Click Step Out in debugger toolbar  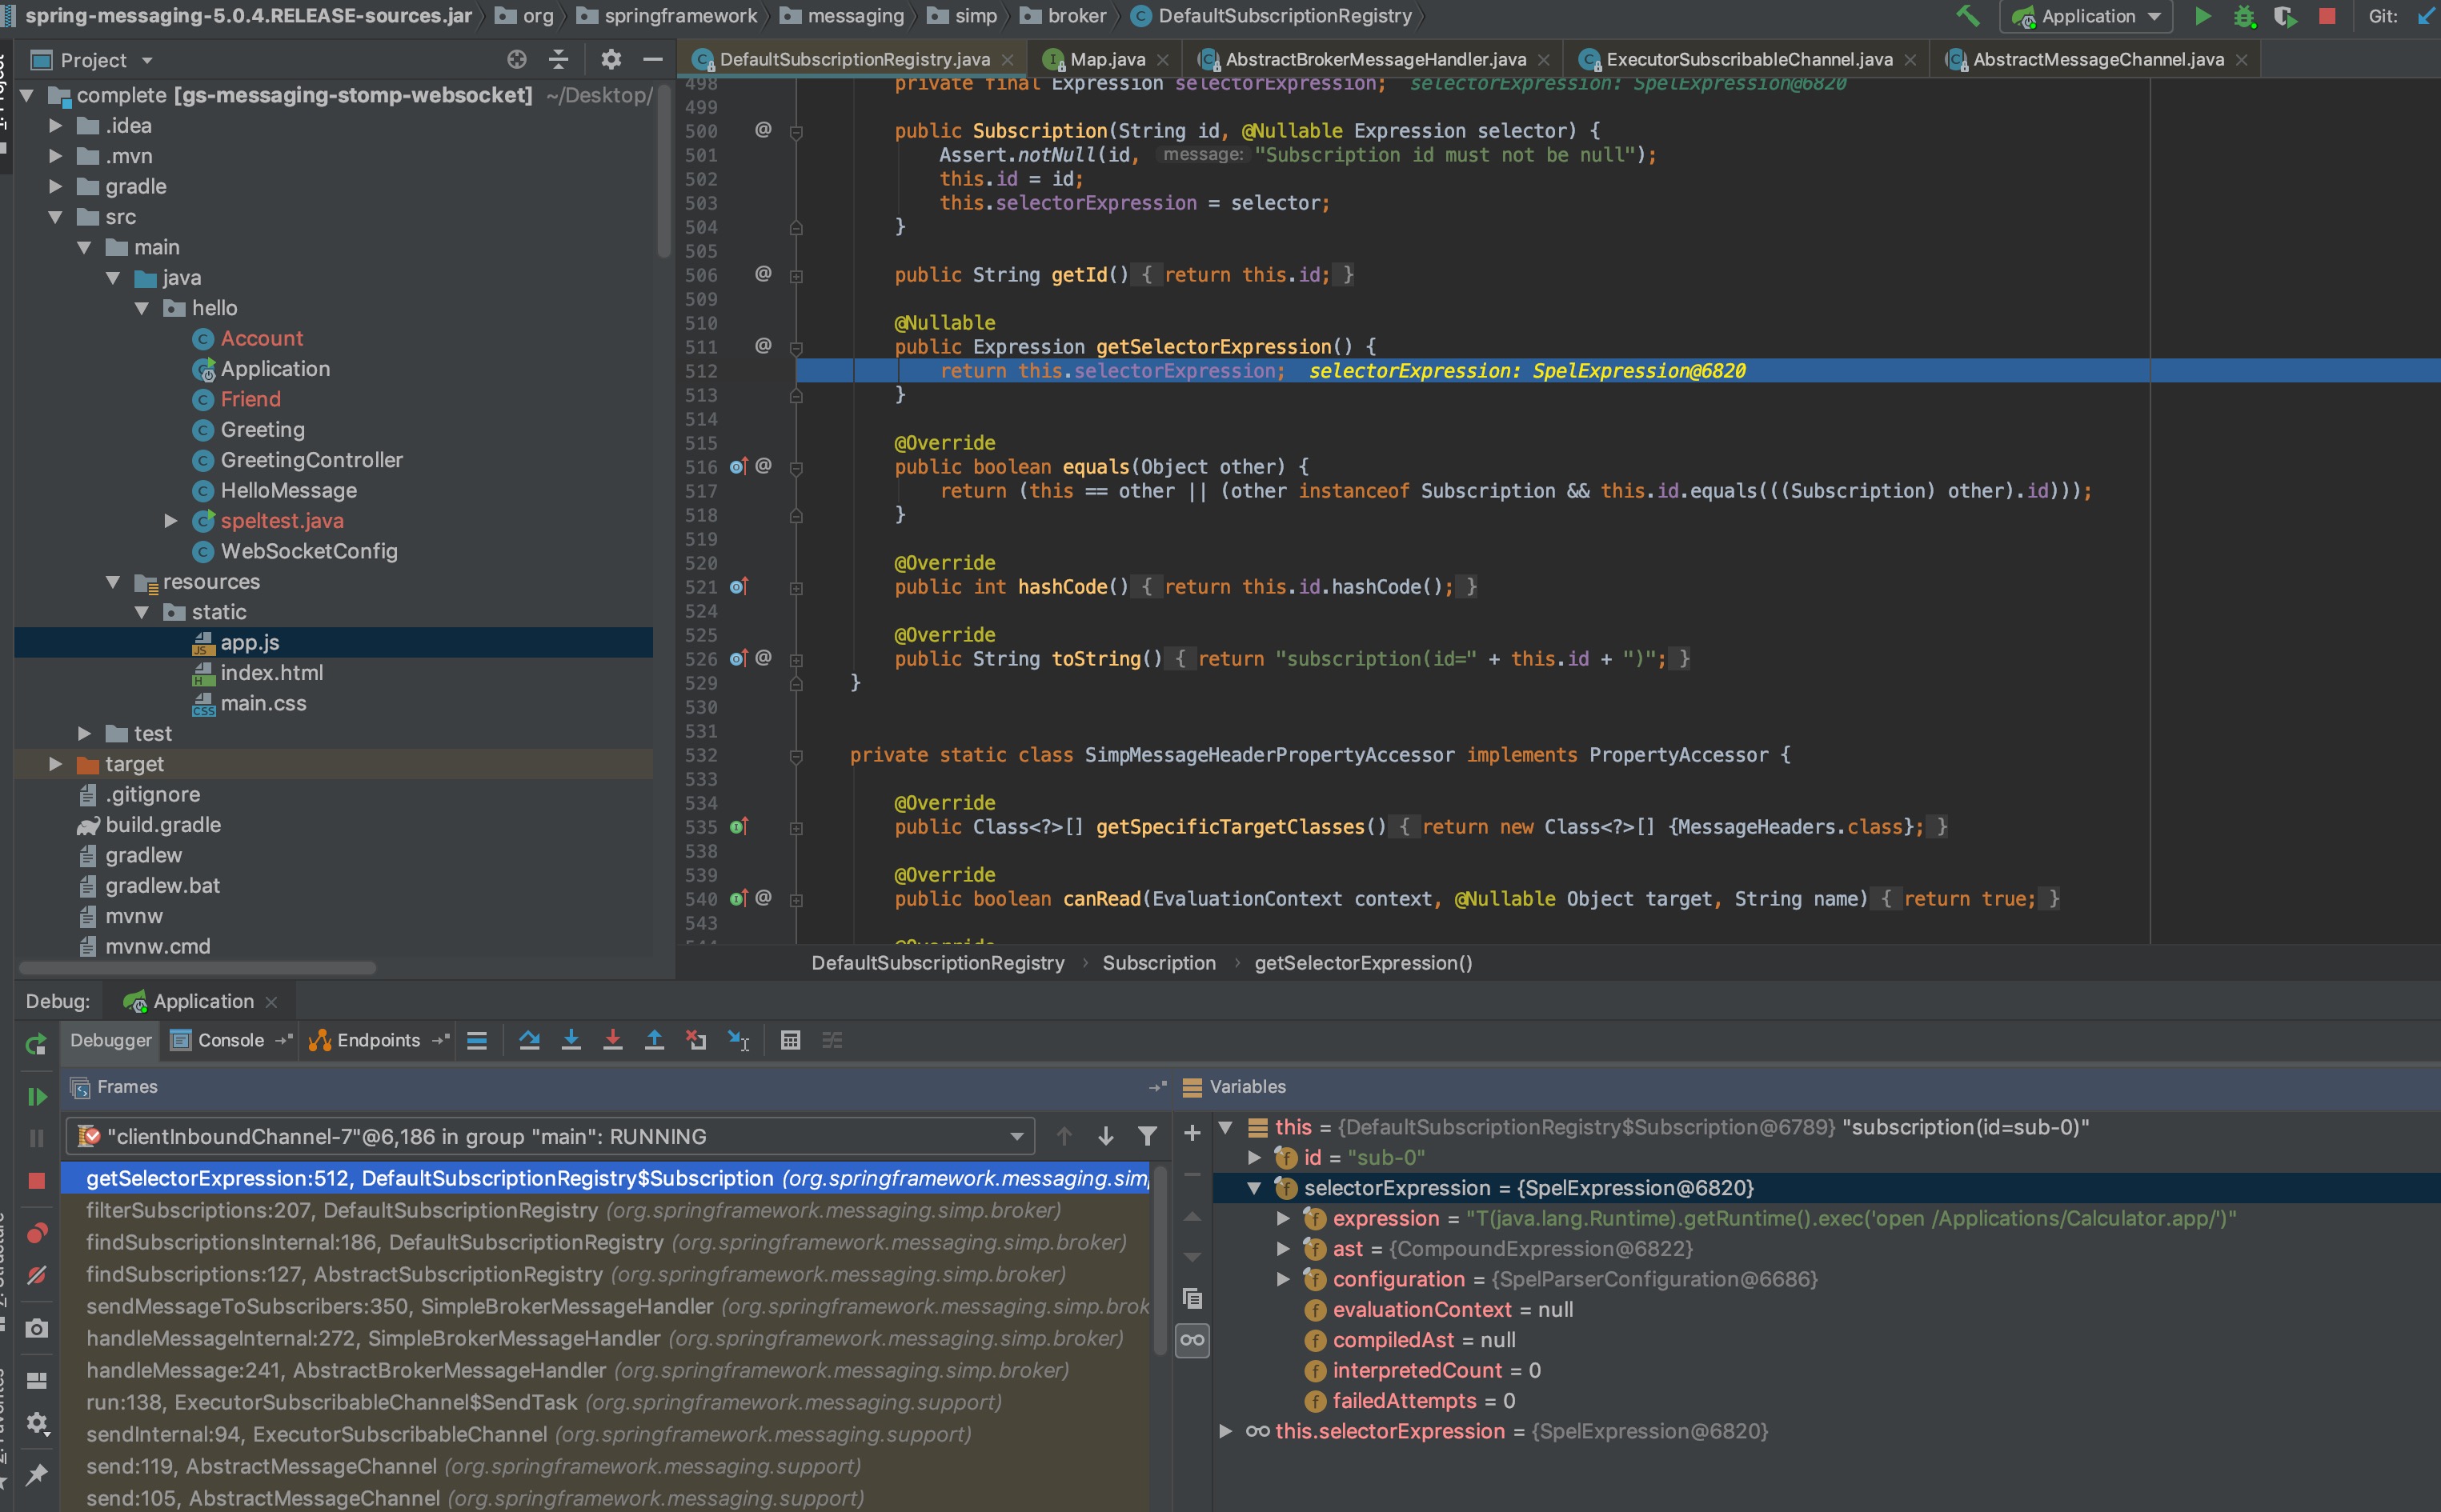655,1040
